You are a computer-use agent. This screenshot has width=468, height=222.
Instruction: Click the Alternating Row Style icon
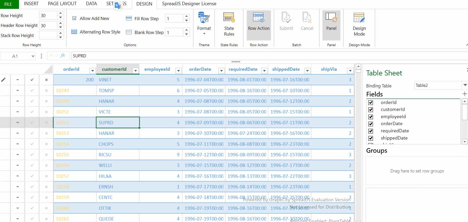pyautogui.click(x=74, y=32)
